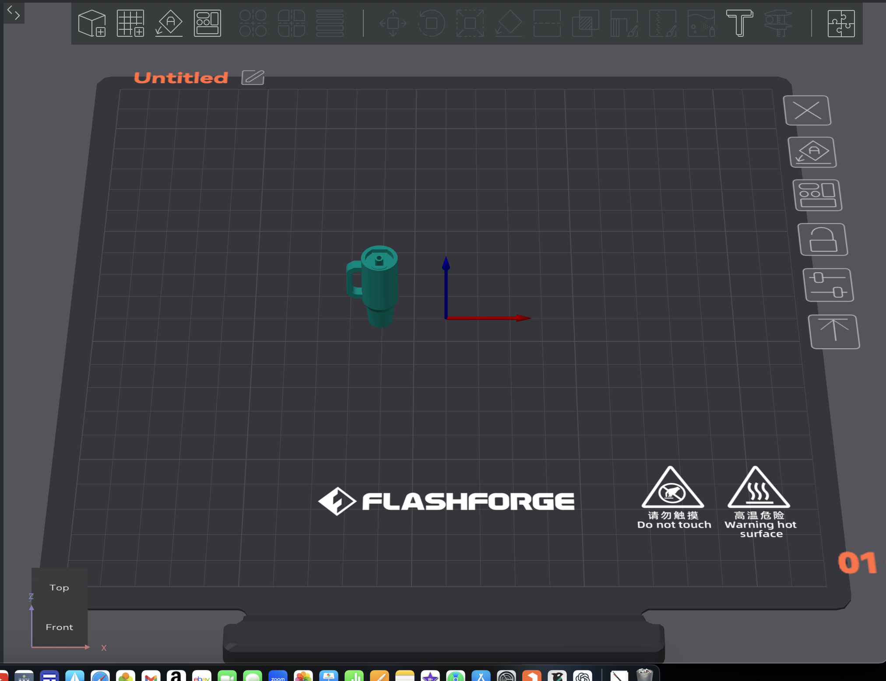
Task: Toggle the sidebar collapse arrows
Action: pos(14,14)
